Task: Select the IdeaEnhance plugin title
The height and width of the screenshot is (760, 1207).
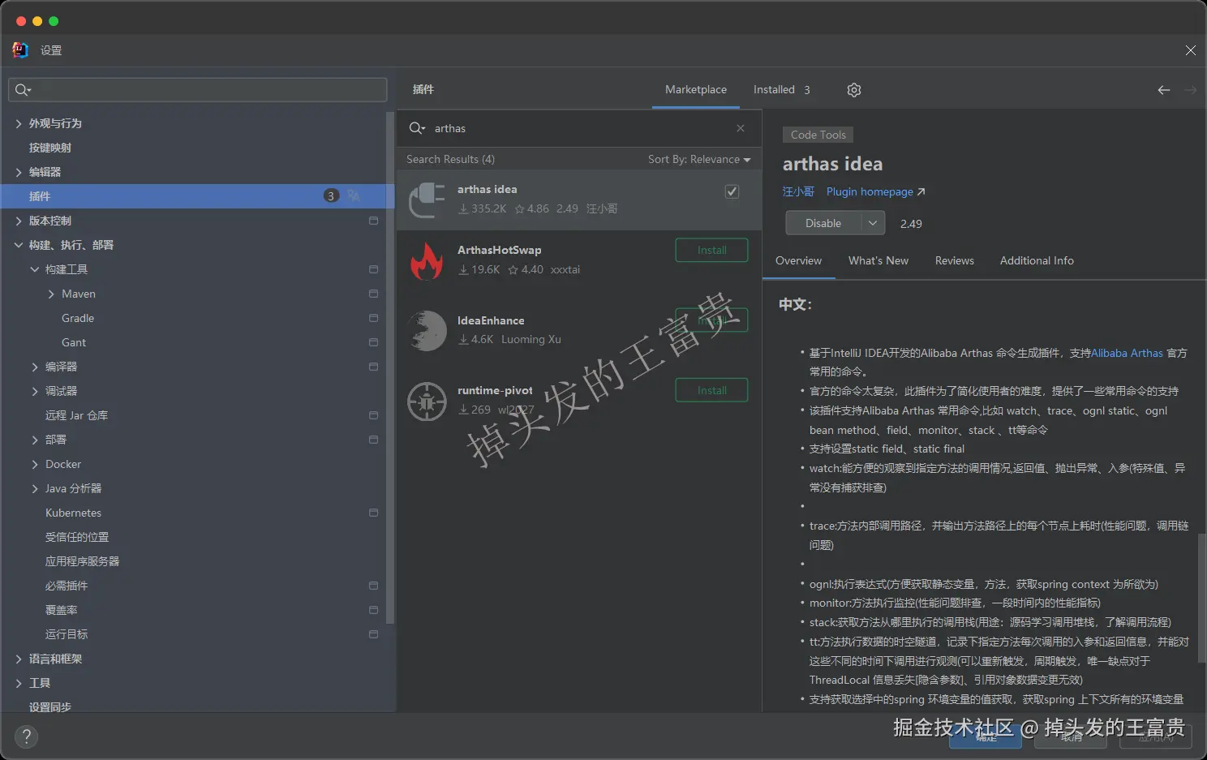Action: [491, 320]
